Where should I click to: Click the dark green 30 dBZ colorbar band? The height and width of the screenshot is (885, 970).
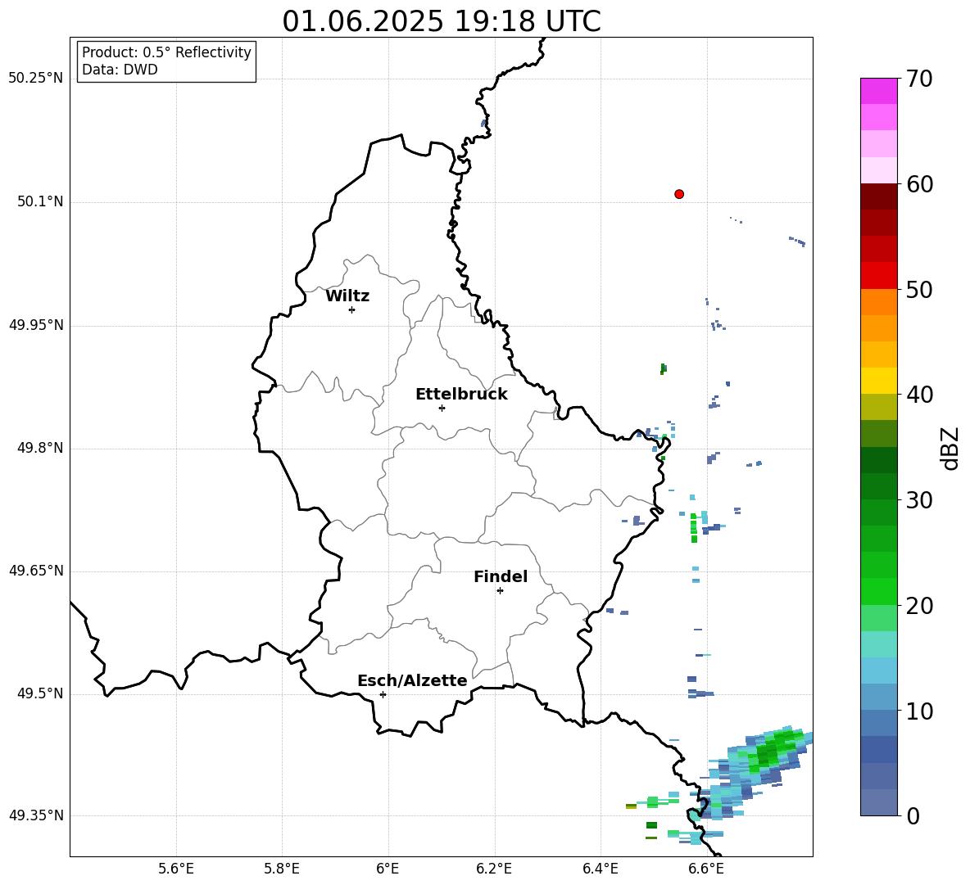coord(878,486)
